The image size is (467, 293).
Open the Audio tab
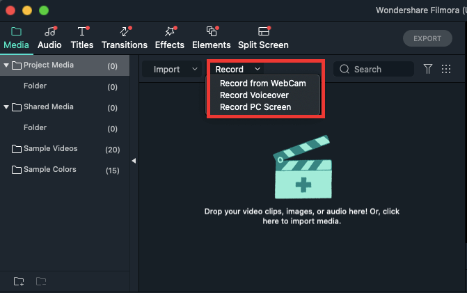(49, 38)
